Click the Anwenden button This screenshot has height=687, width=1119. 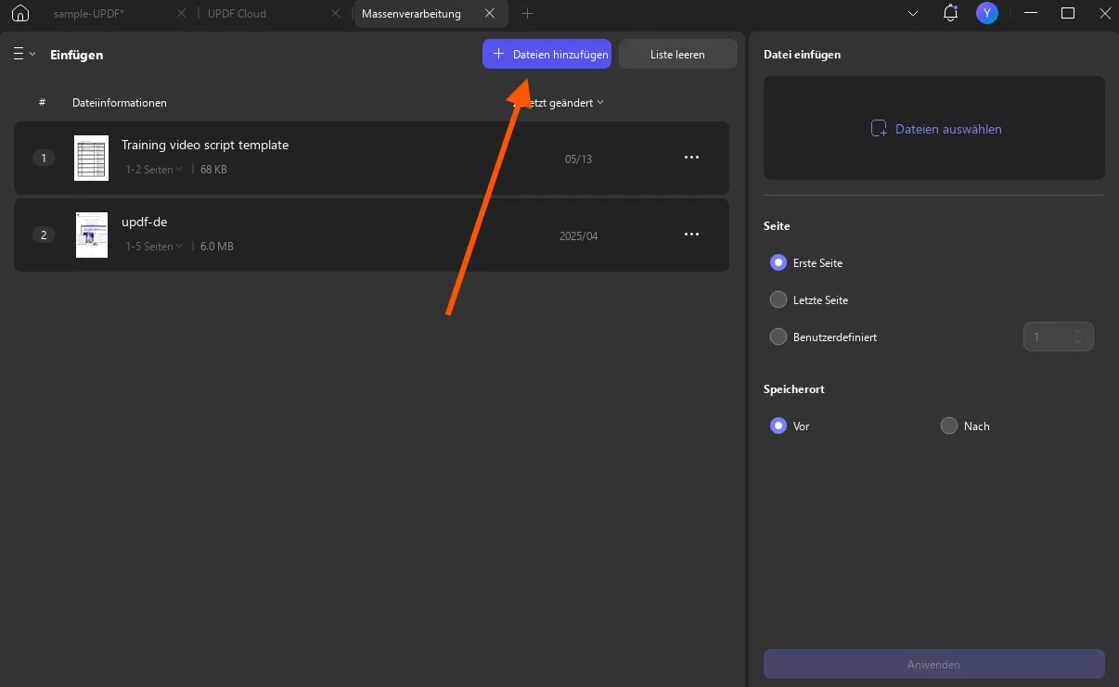(x=933, y=665)
